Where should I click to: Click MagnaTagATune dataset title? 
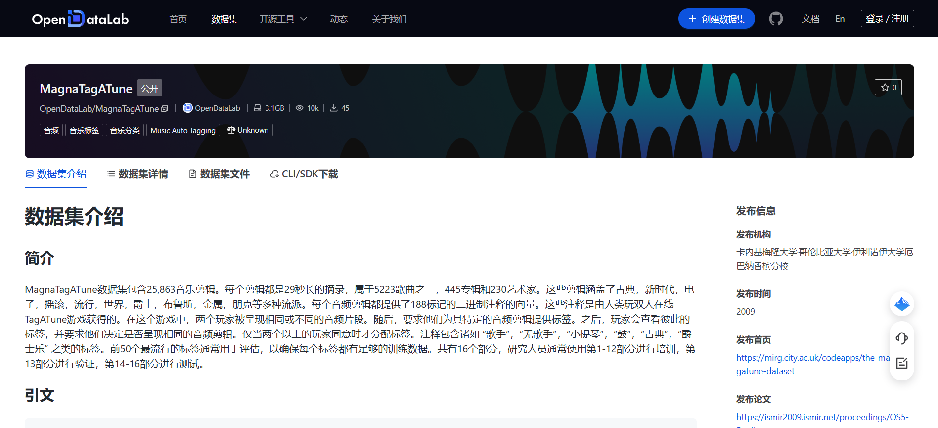[x=86, y=89]
